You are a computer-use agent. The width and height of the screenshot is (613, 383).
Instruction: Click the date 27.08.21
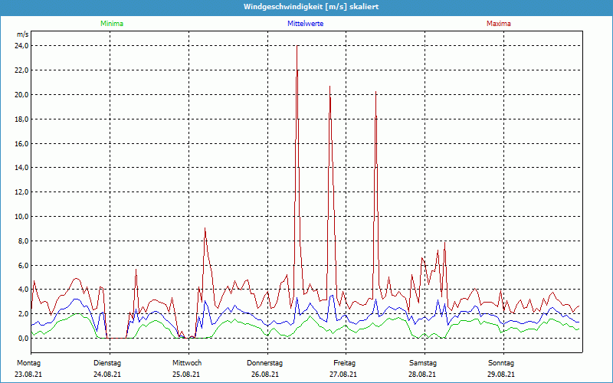343,375
